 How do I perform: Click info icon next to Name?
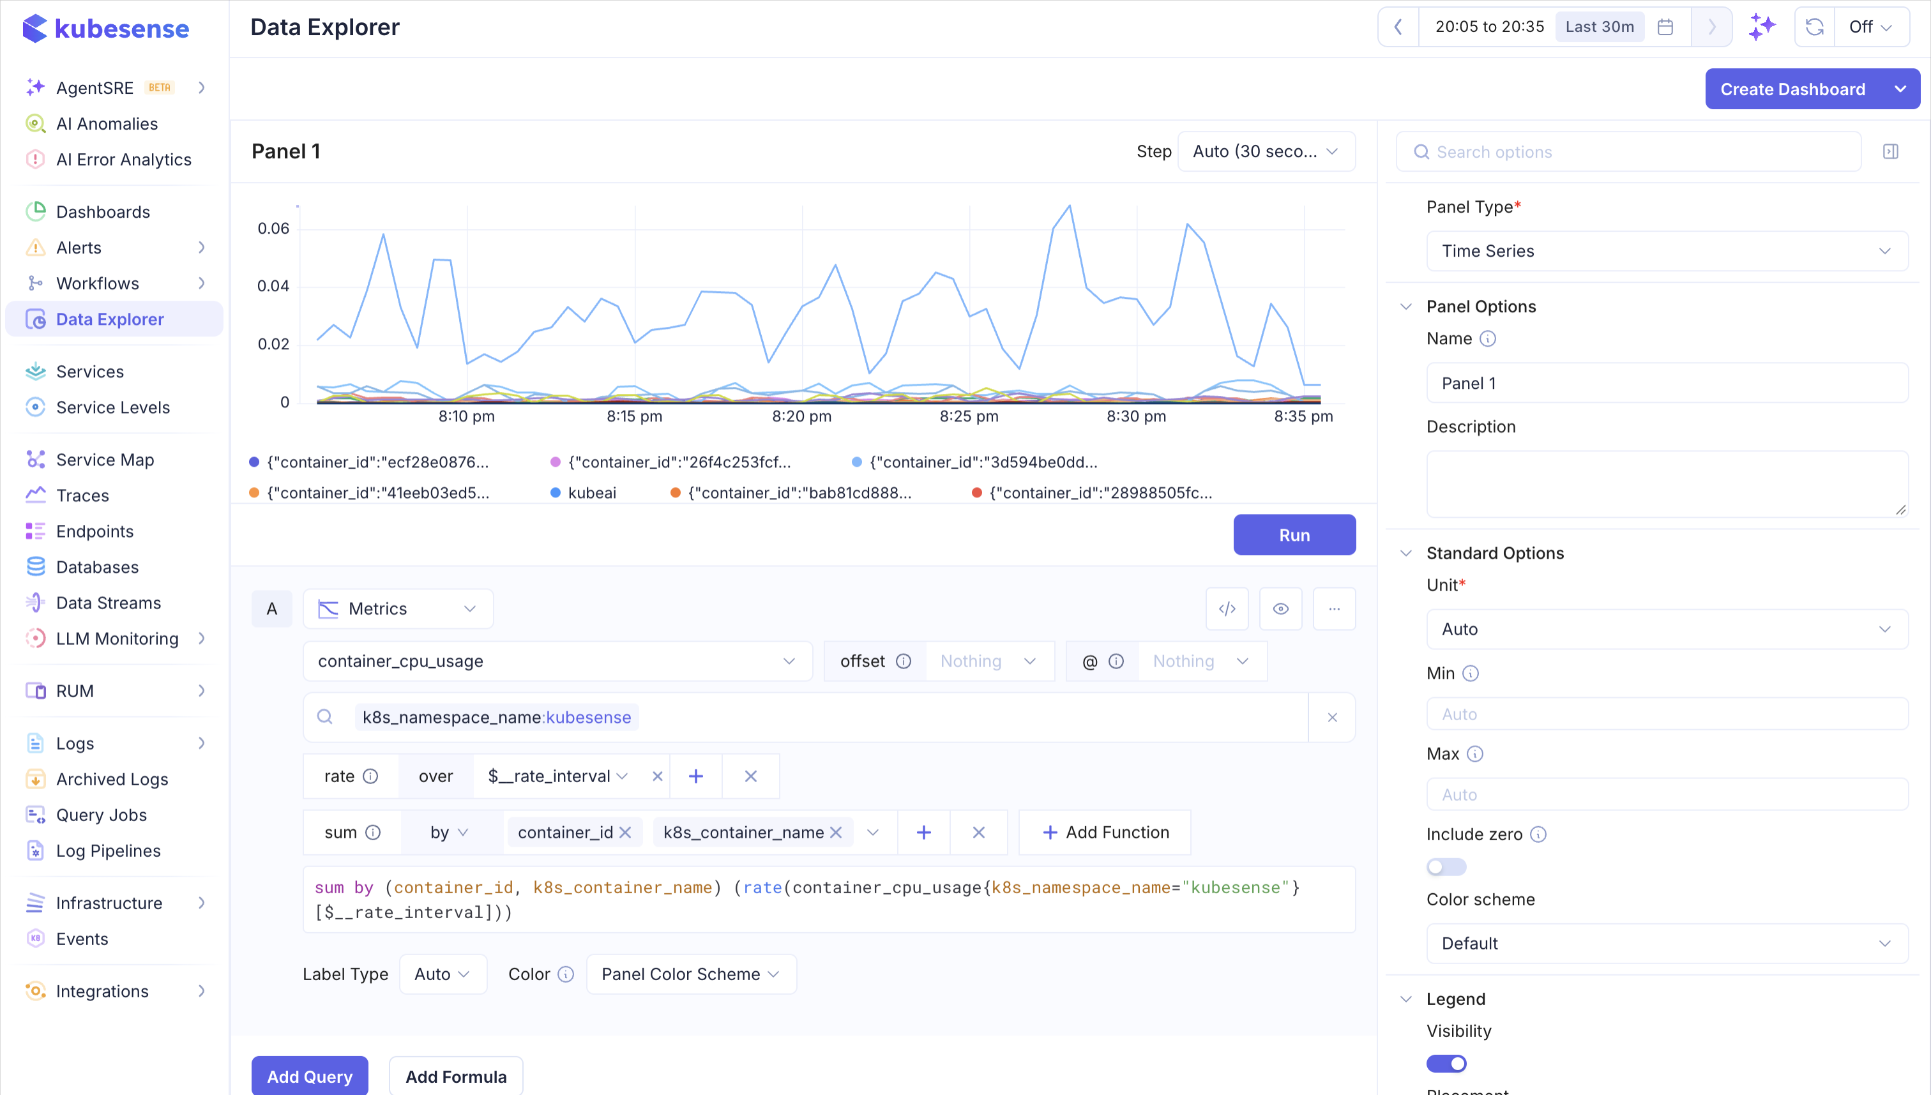(x=1487, y=339)
